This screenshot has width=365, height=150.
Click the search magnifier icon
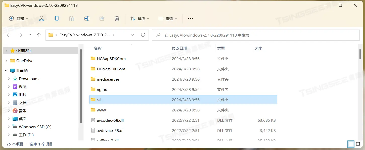tap(158, 35)
